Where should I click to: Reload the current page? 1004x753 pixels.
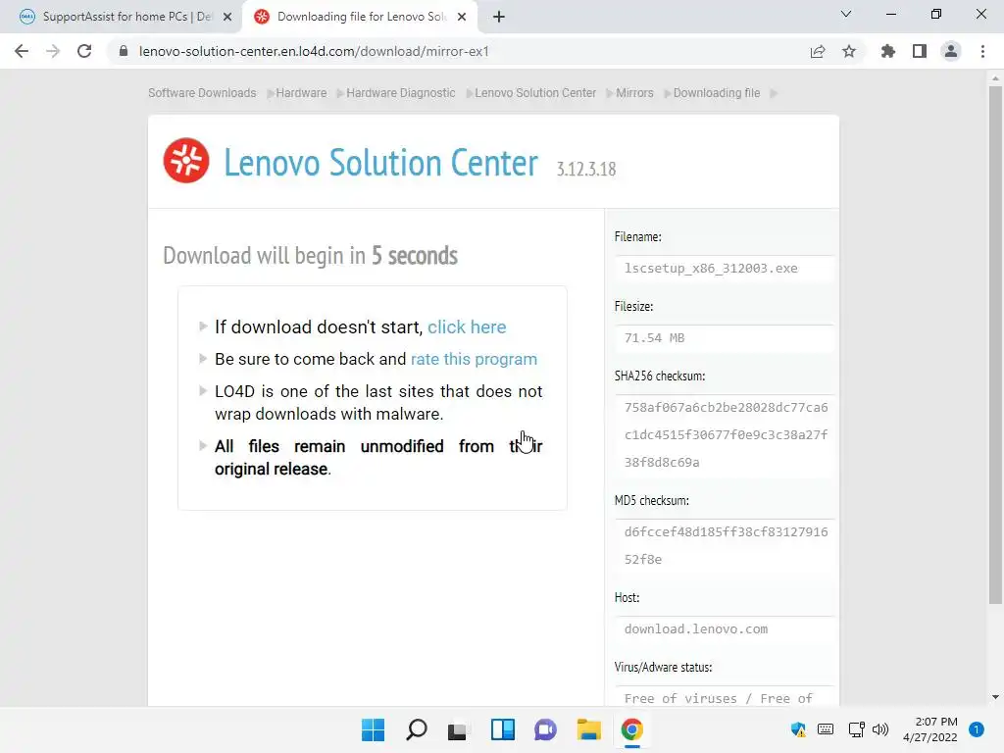click(84, 51)
